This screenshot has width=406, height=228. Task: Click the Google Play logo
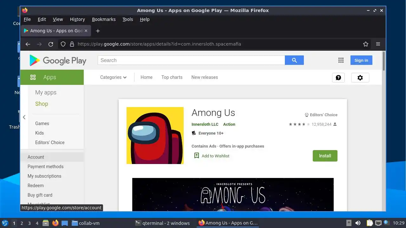pos(58,60)
